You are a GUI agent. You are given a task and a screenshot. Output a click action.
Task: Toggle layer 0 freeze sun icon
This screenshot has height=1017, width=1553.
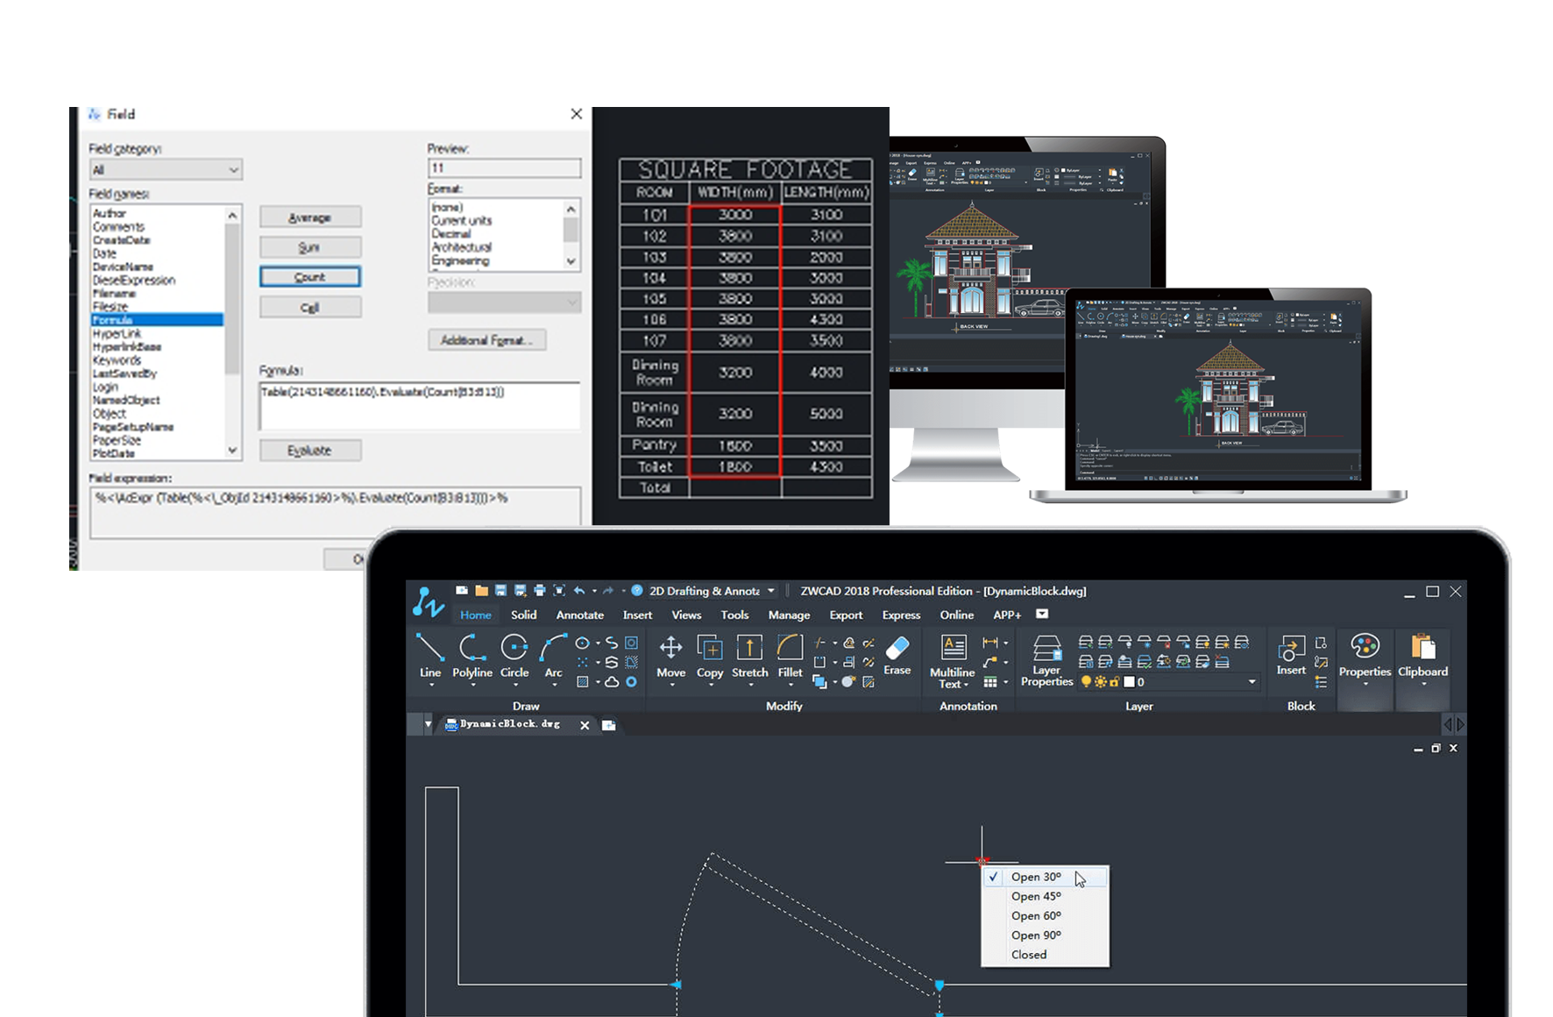coord(1101,681)
